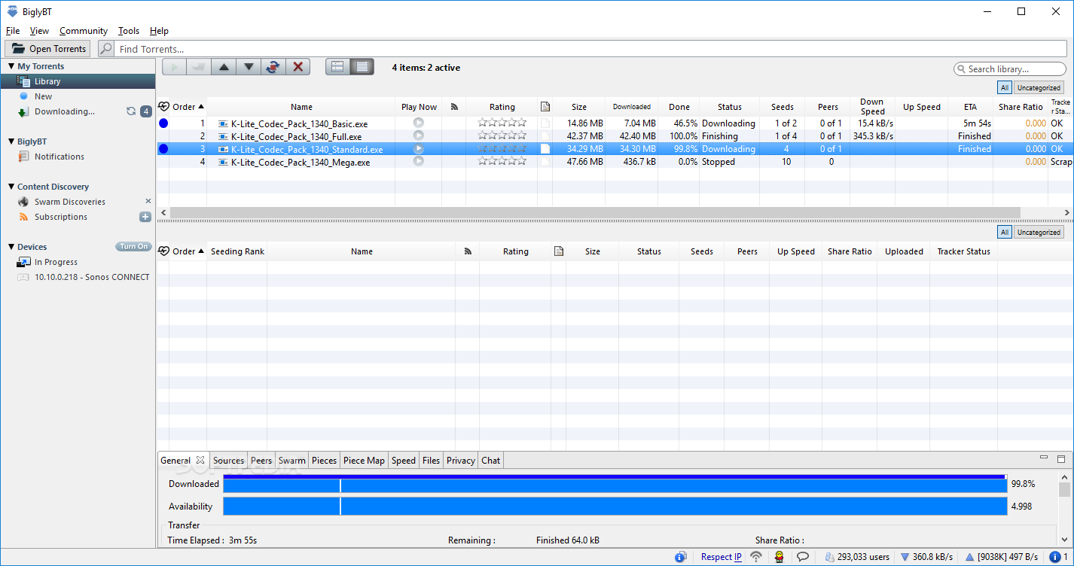
Task: Click the Respect IP status link
Action: tap(721, 557)
